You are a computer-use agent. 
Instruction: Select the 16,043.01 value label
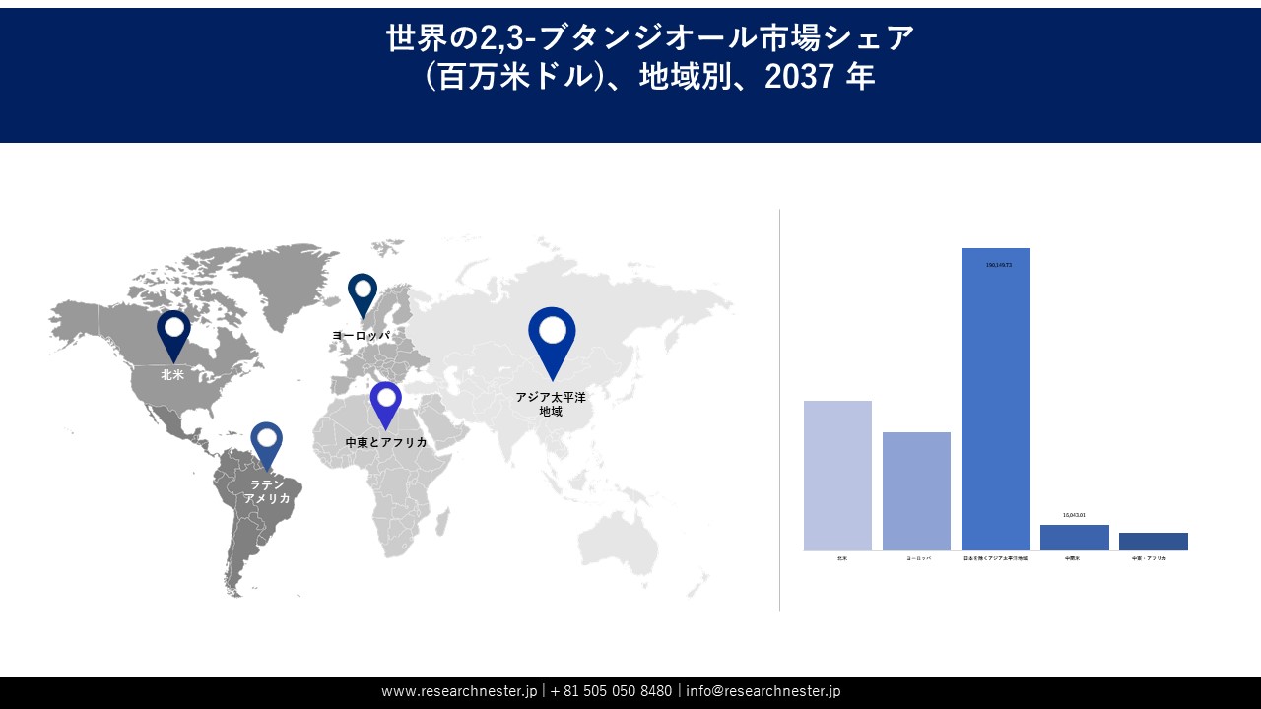(1074, 515)
